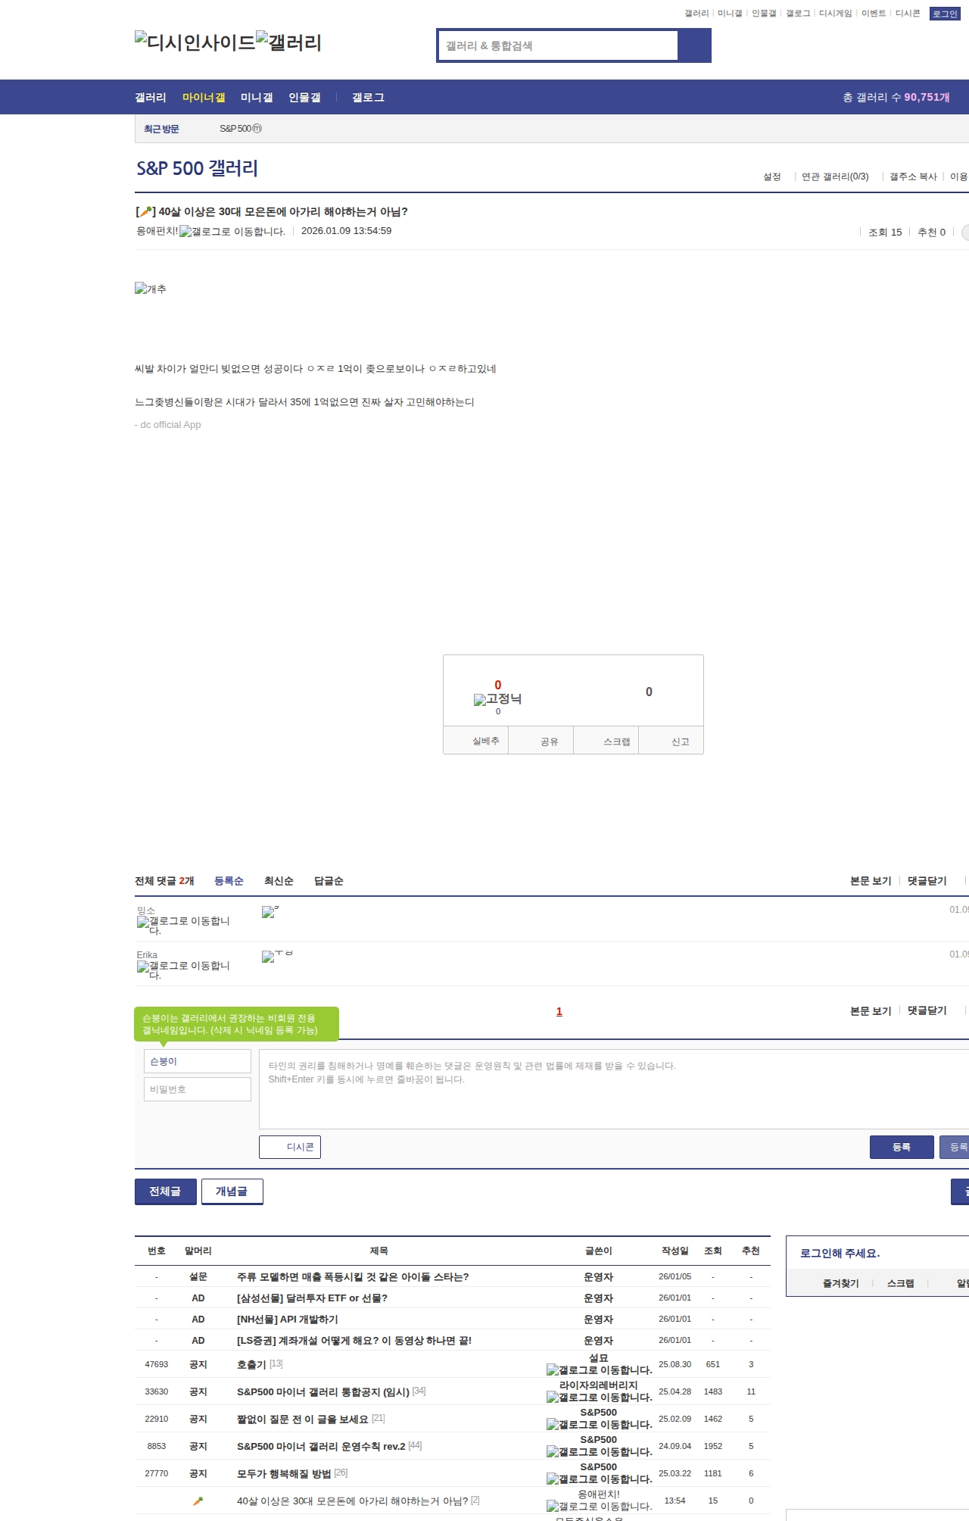This screenshot has width=969, height=1521.
Task: Click comment page number 1
Action: [559, 1011]
